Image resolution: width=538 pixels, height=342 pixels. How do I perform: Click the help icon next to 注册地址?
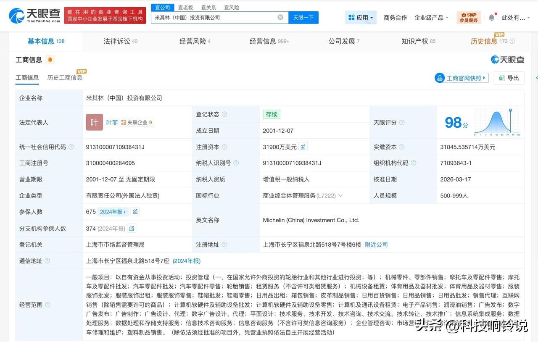[x=224, y=245]
